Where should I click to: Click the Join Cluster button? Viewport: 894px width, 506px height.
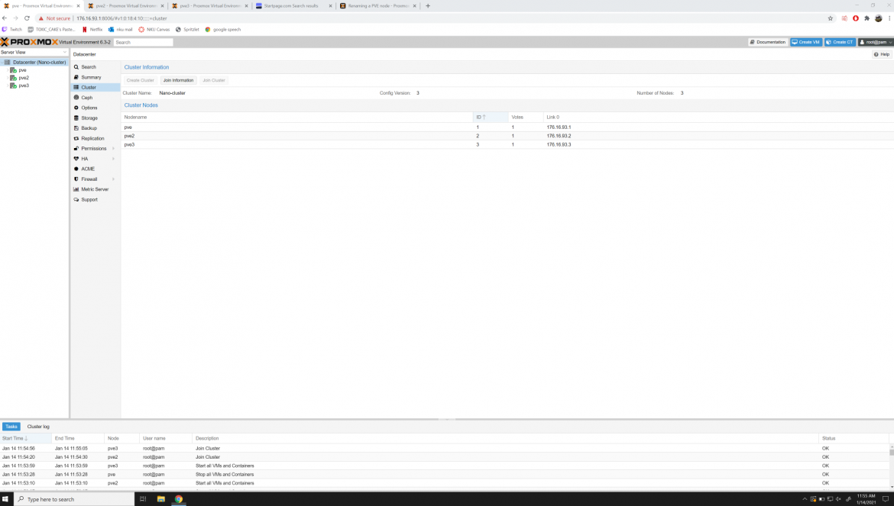214,80
